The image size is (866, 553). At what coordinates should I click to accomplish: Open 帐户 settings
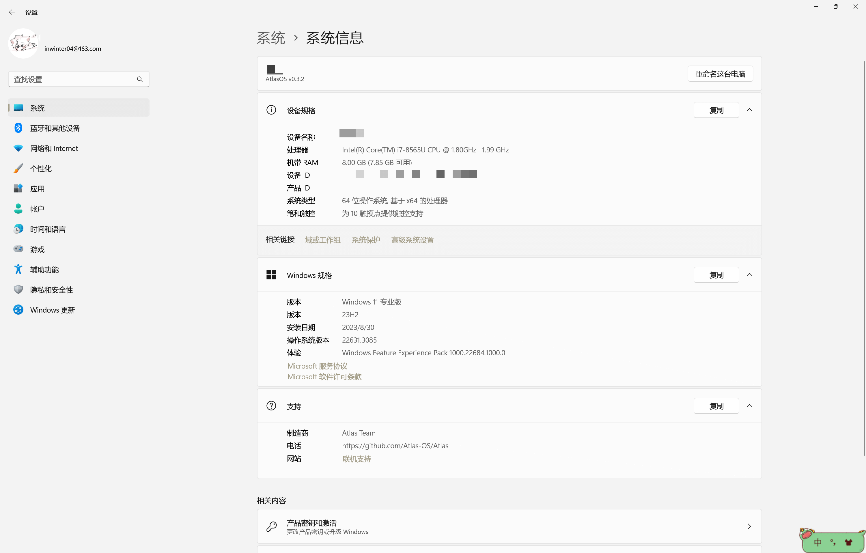pos(79,209)
